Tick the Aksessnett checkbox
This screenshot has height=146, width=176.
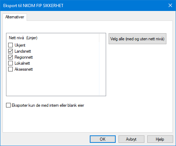pyautogui.click(x=10, y=69)
